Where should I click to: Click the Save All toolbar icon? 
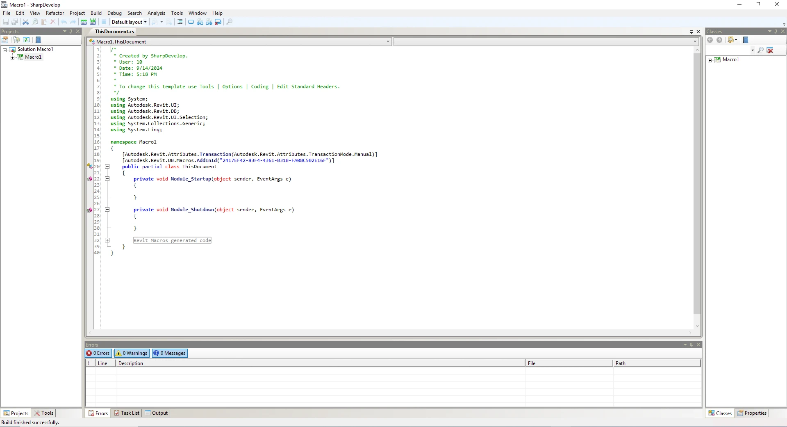[x=15, y=22]
